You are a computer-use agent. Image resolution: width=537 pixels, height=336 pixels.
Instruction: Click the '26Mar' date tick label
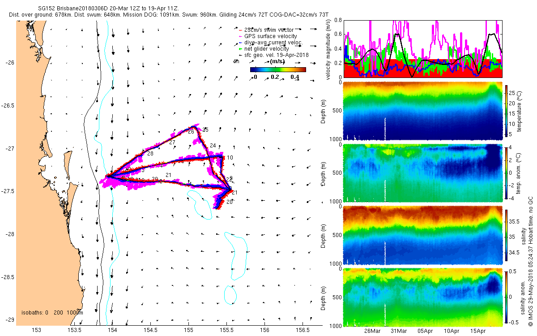tap(372, 331)
